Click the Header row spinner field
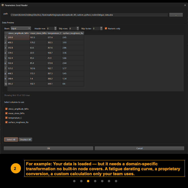 tap(50, 28)
